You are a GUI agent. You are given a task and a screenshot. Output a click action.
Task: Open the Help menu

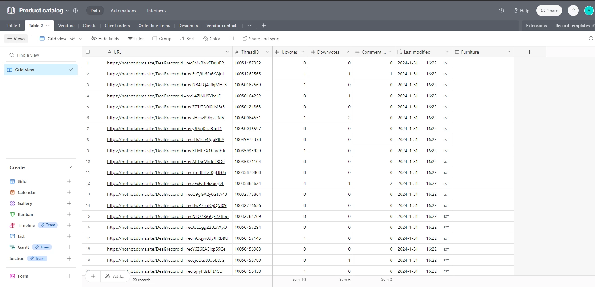[521, 11]
